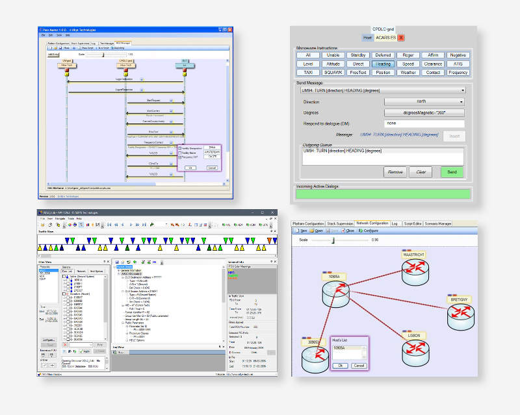Open the degreesMagnetic Degrees selector
The width and height of the screenshot is (520, 415).
click(x=424, y=112)
